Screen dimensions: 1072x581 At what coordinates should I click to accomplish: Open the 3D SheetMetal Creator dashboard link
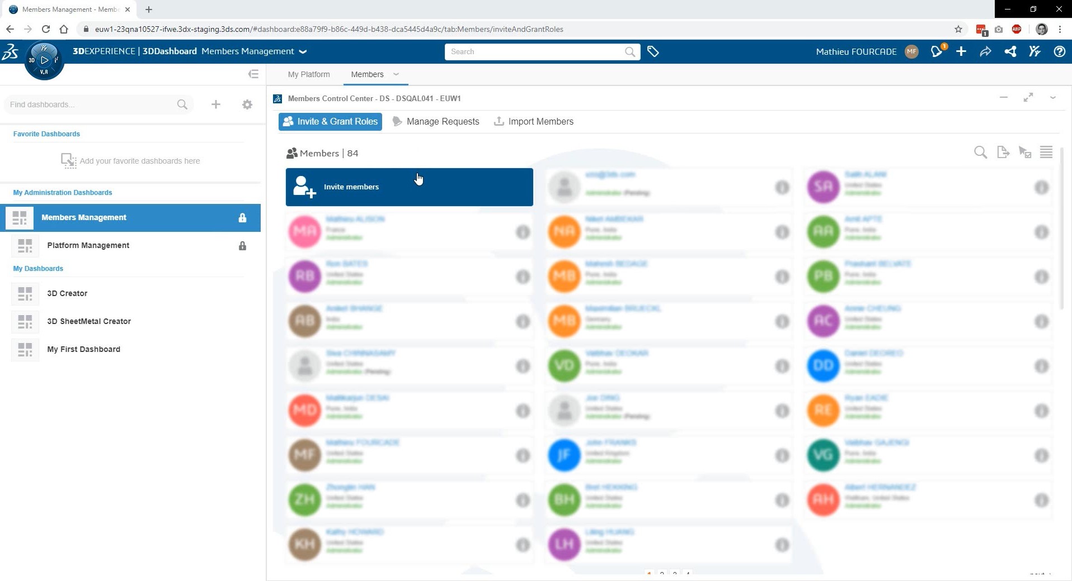pyautogui.click(x=89, y=321)
